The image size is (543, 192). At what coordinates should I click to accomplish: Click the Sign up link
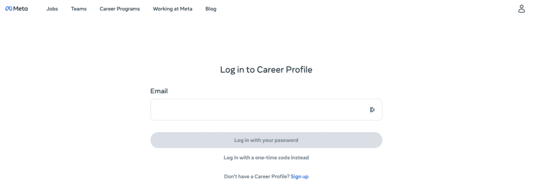(300, 177)
